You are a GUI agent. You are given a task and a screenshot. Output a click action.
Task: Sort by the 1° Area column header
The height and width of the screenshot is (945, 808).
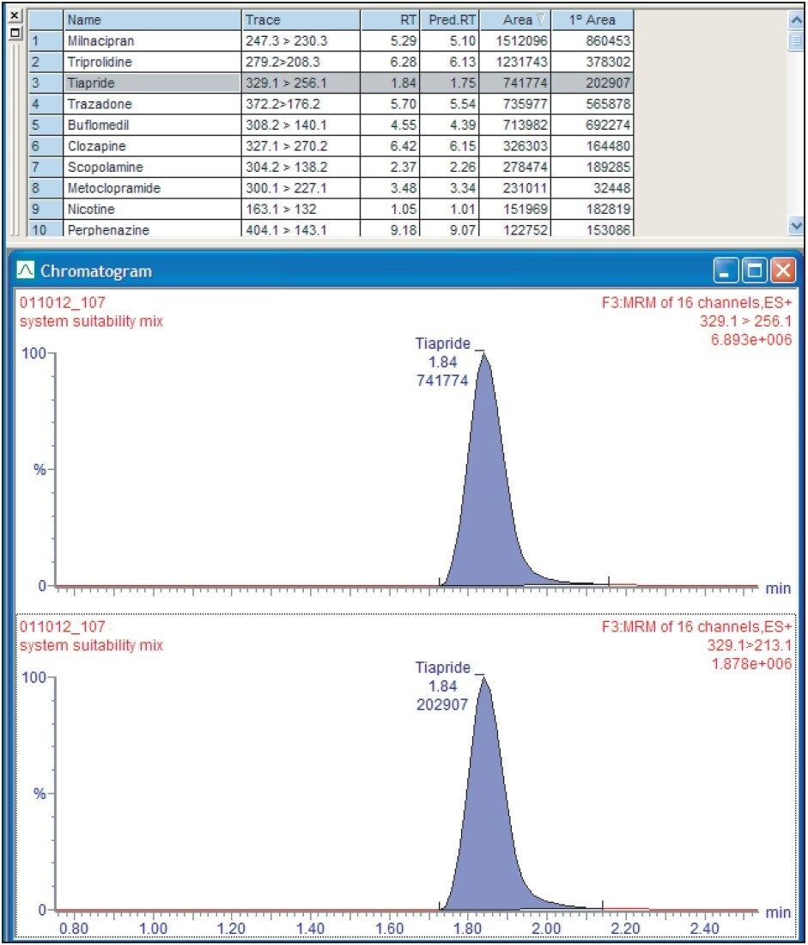pos(592,20)
